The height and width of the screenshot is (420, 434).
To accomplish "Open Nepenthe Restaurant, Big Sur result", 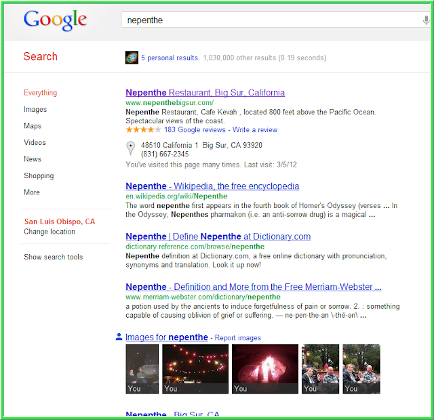I will (205, 92).
